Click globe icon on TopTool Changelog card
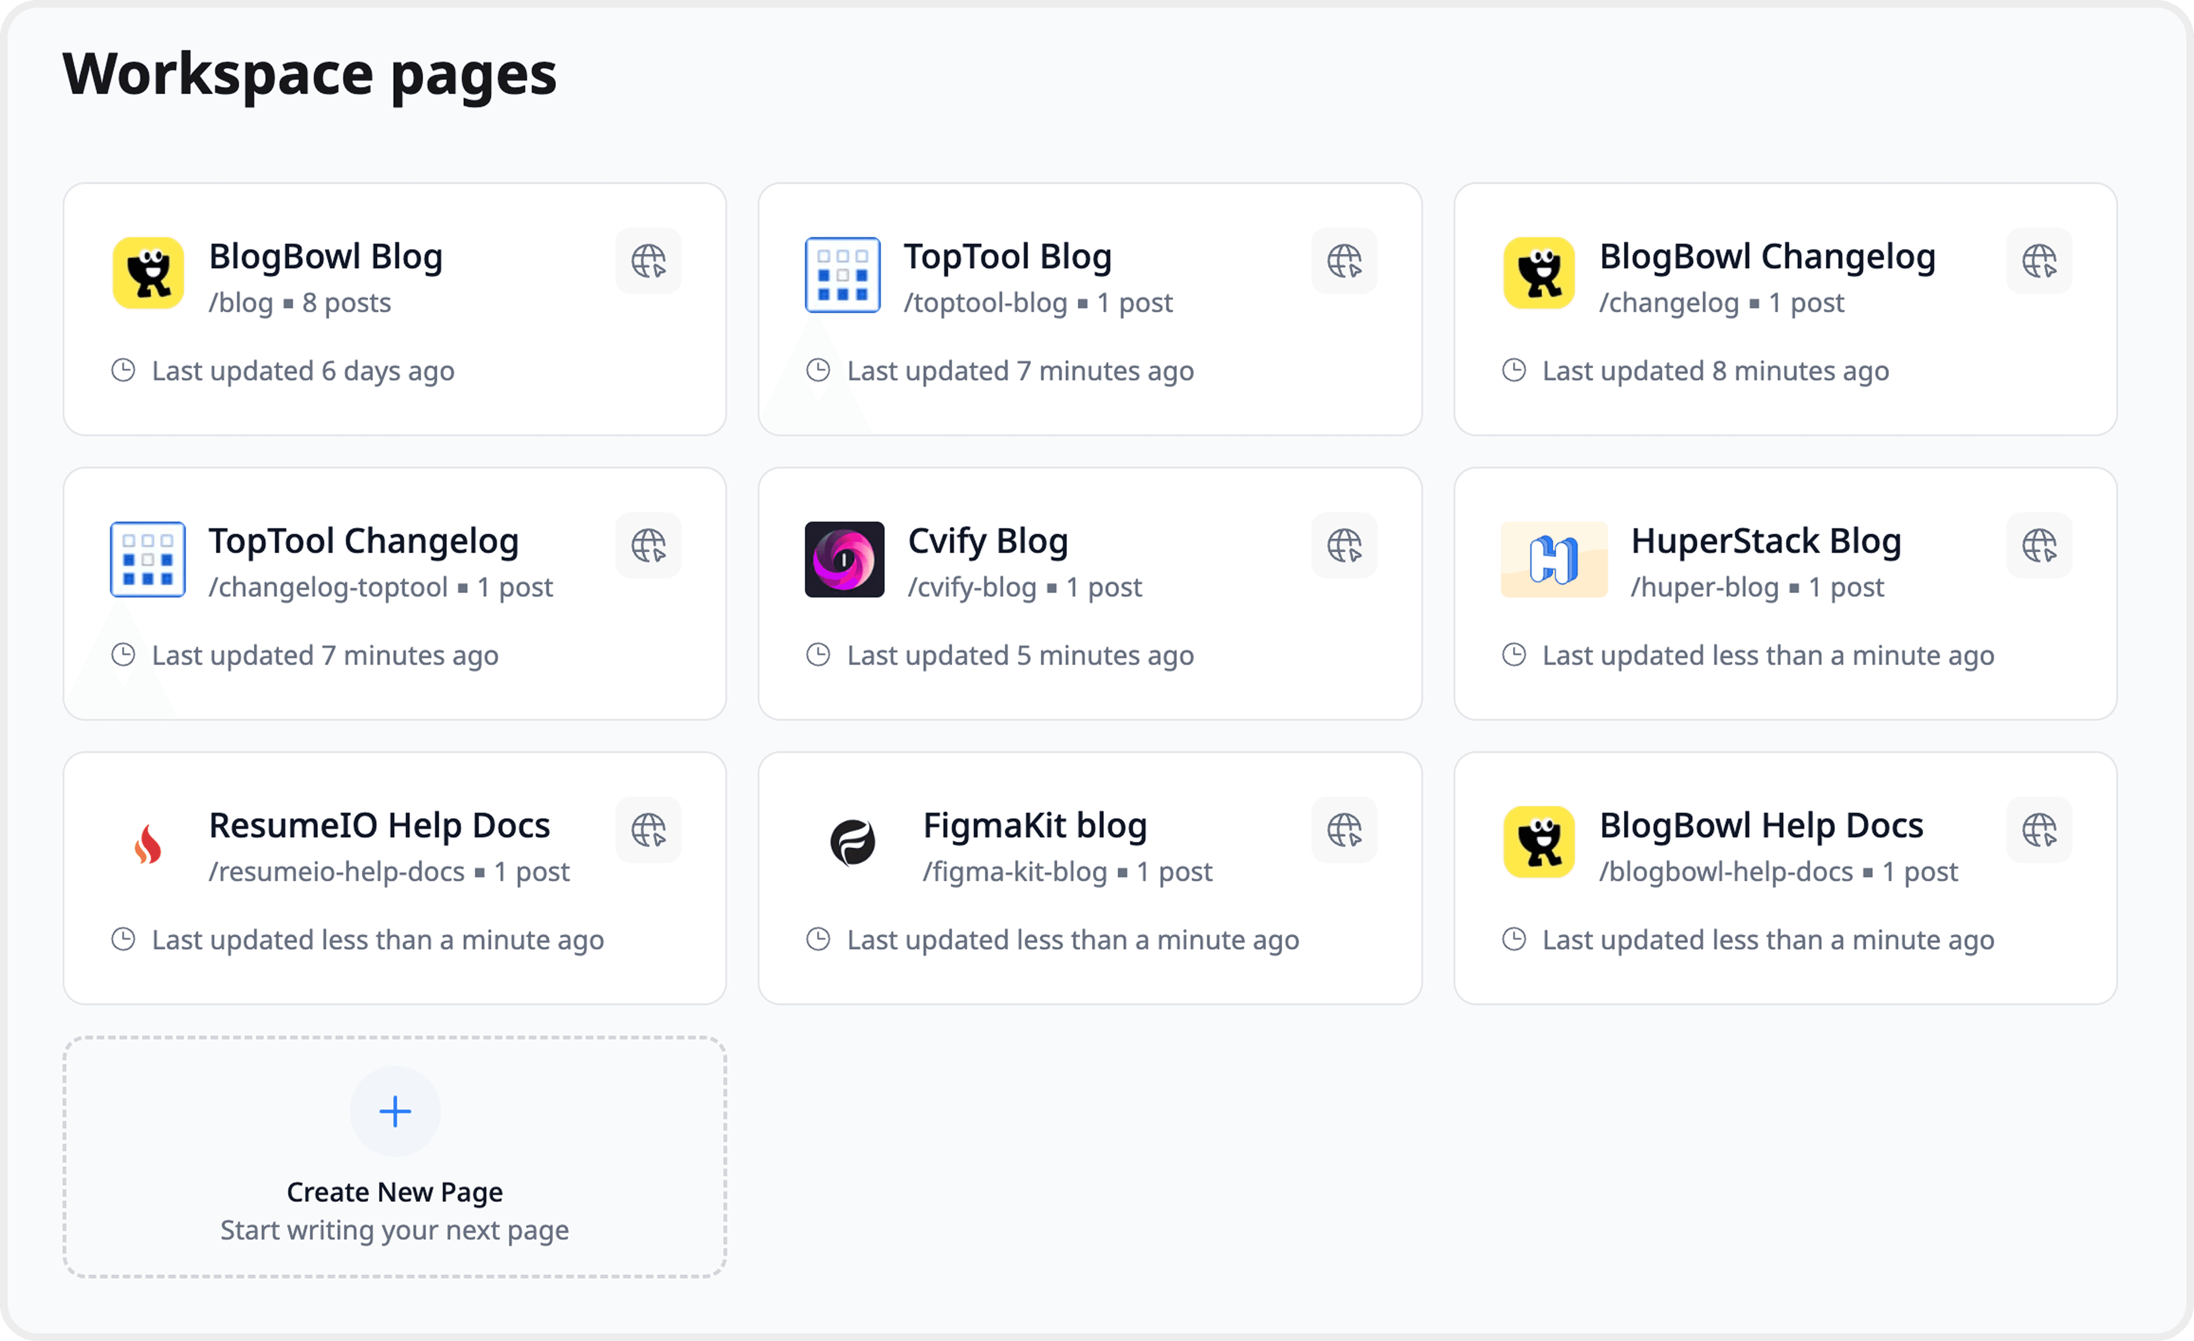The image size is (2194, 1341). pyautogui.click(x=648, y=545)
